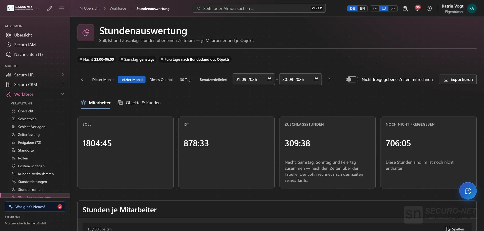The width and height of the screenshot is (484, 231).
Task: Open Posten-Vorlagen
Action: coord(37,166)
